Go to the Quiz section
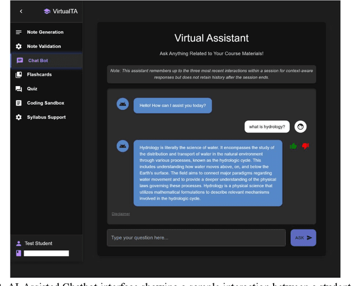Viewport: 351px width, 286px height. pos(32,88)
